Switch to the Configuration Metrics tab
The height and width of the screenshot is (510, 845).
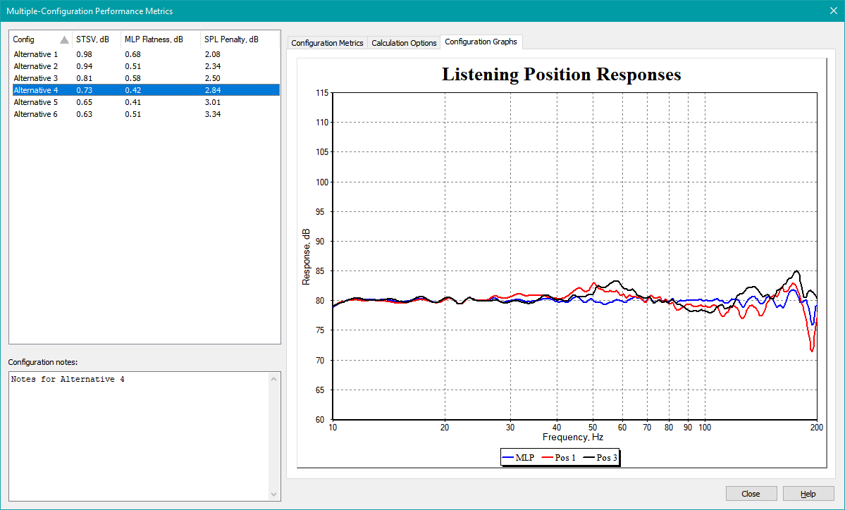click(327, 43)
